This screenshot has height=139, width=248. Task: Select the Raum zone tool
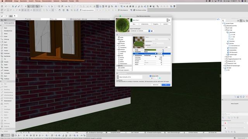tap(7, 76)
